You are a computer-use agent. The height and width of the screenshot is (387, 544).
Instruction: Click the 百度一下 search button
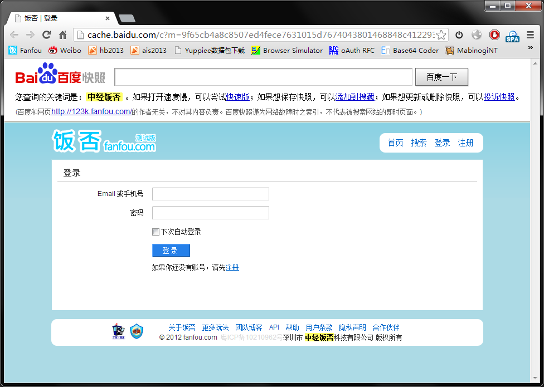coord(441,77)
